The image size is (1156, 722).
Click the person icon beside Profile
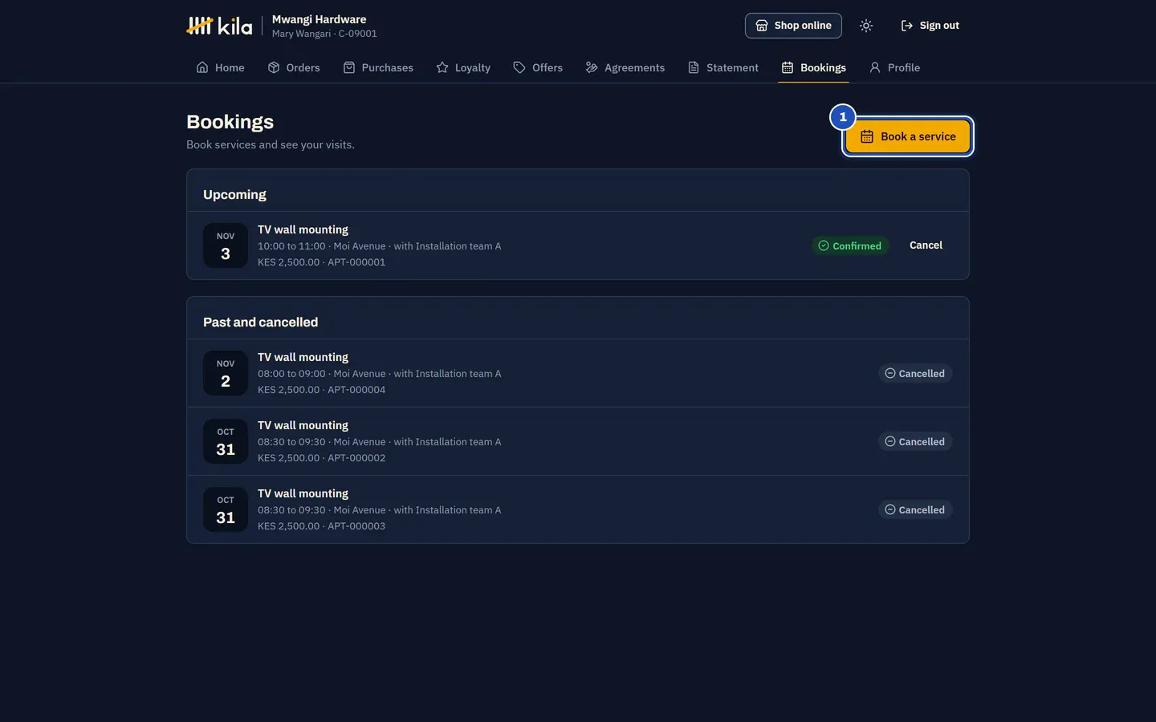[x=875, y=67]
